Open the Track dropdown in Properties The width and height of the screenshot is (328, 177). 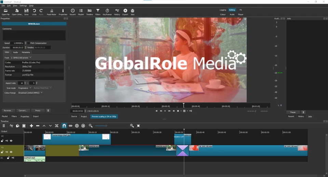21,58
